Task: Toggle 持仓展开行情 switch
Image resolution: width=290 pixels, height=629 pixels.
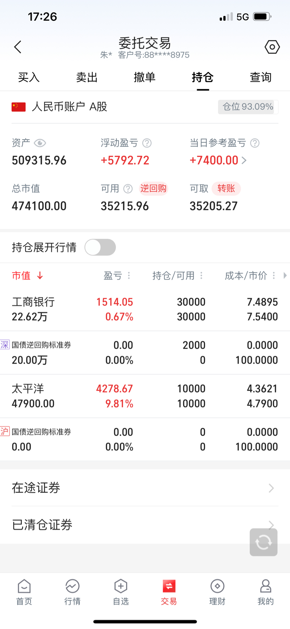Action: [100, 247]
